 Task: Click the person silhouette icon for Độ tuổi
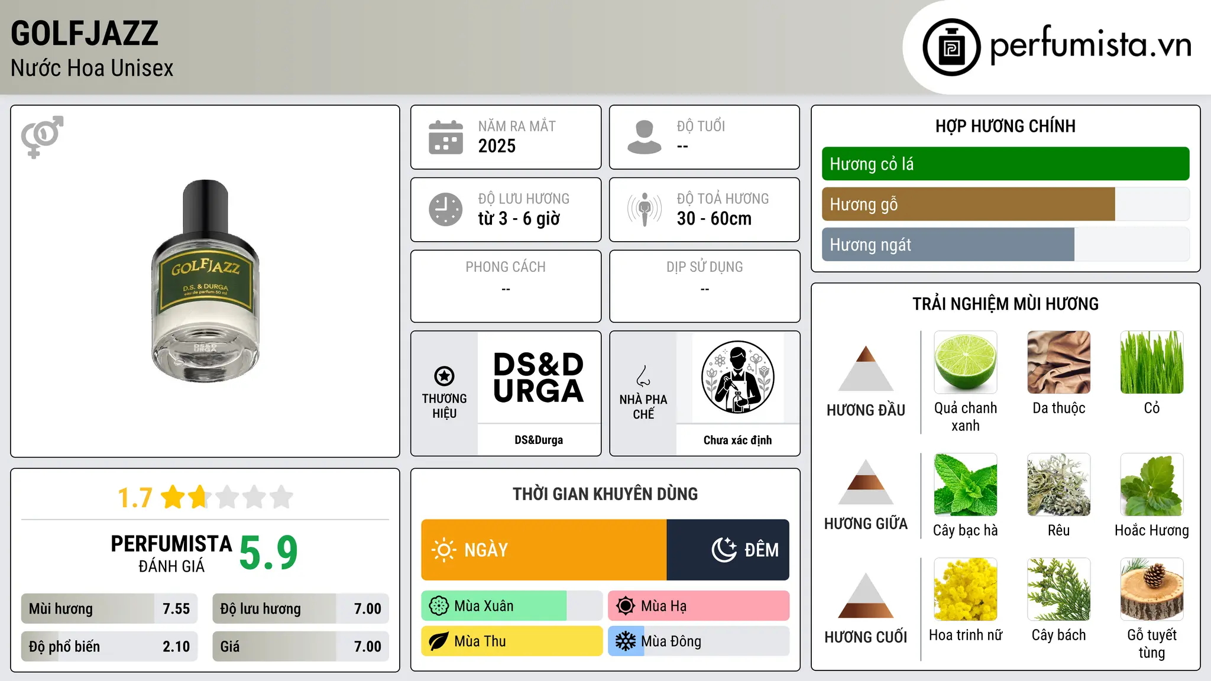(x=645, y=137)
